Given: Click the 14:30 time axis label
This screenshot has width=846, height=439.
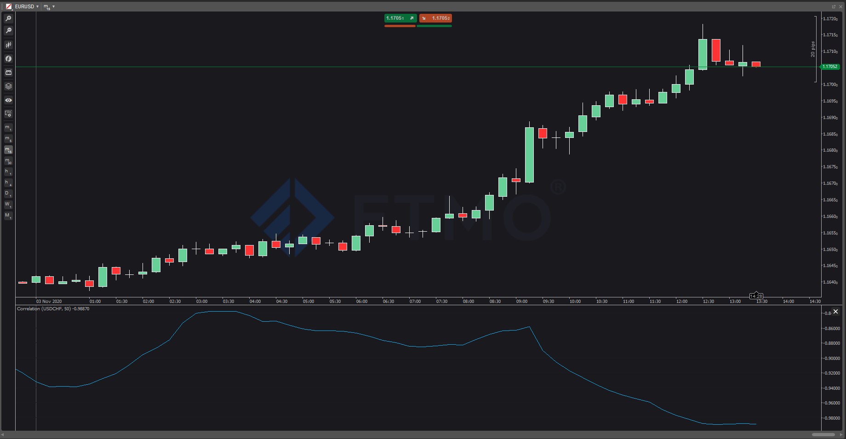Looking at the screenshot, I should [x=815, y=302].
